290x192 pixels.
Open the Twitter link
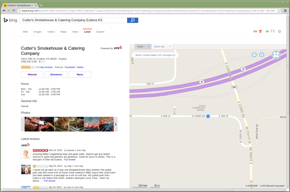(80, 67)
